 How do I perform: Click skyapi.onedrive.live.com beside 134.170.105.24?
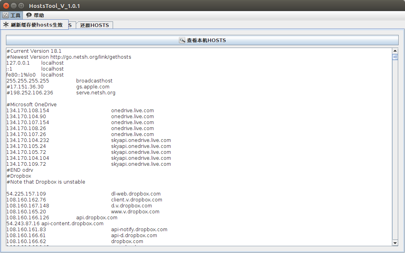141,146
